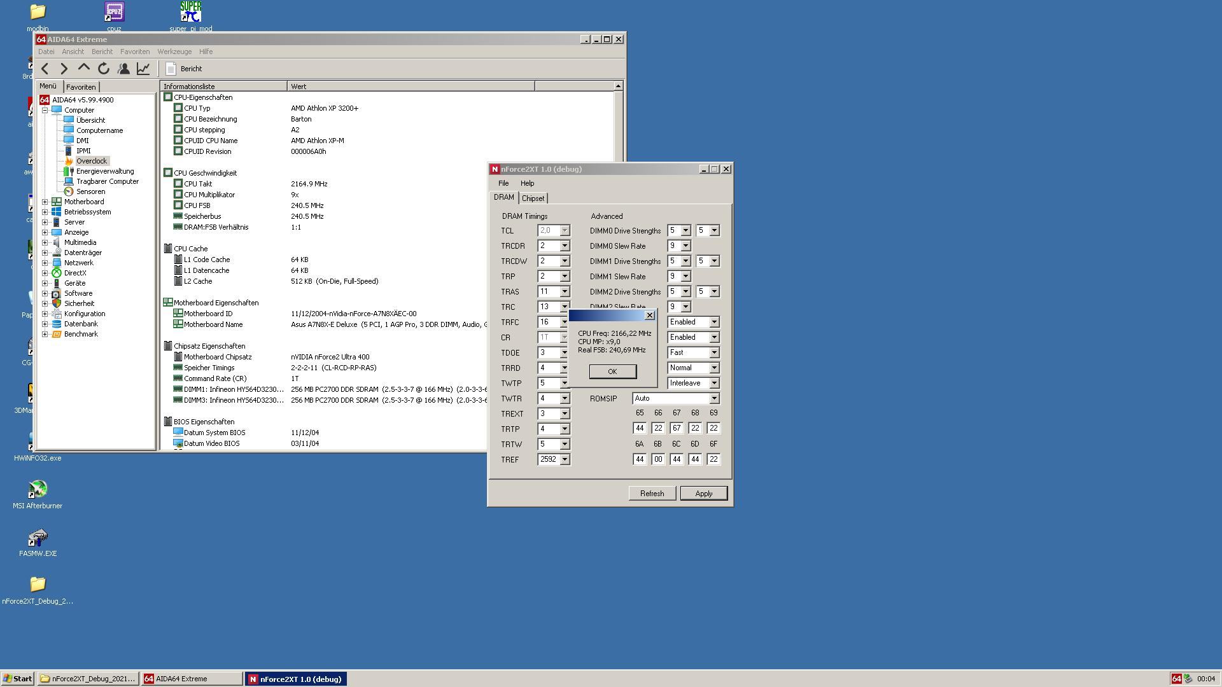The height and width of the screenshot is (687, 1222).
Task: Select Übersicht in the tree
Action: click(90, 120)
